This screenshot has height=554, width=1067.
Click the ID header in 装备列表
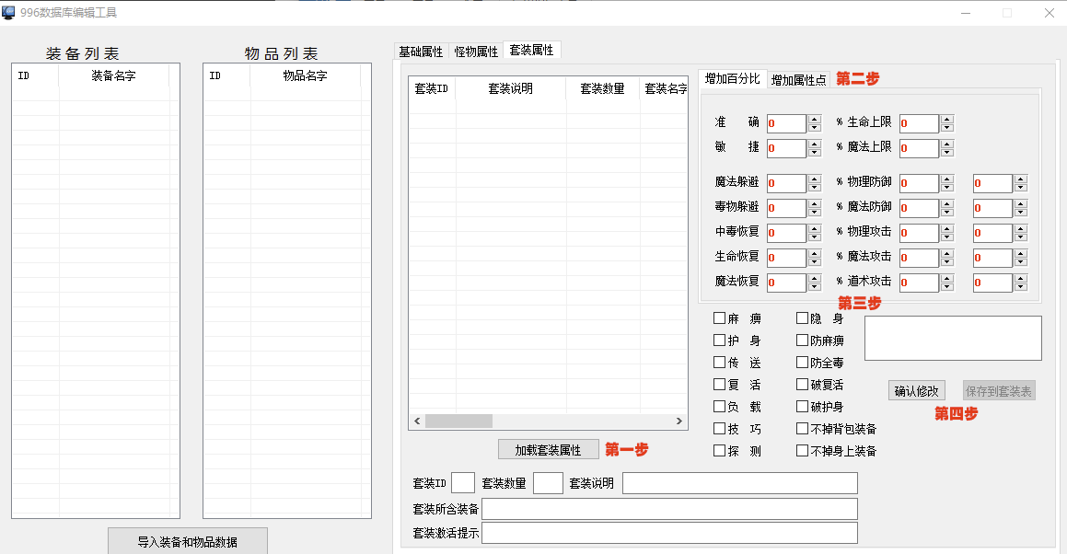(35, 75)
